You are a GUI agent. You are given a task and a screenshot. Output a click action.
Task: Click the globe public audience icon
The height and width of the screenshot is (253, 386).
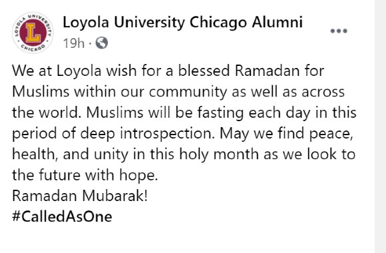pos(102,43)
